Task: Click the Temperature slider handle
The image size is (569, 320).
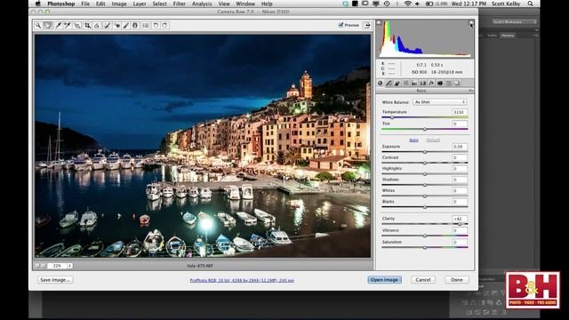Action: click(x=392, y=117)
